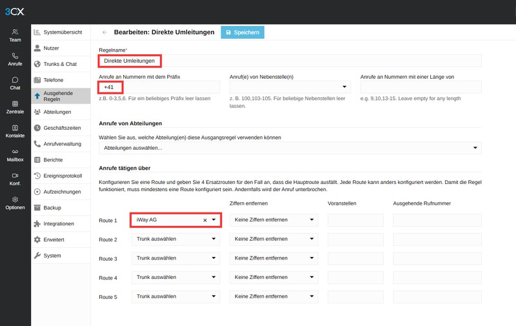This screenshot has width=516, height=326.
Task: Click the Trunks & Chat globe icon
Action: click(37, 64)
